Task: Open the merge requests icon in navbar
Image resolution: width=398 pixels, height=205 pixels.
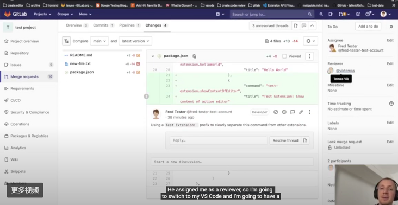Action: click(343, 14)
